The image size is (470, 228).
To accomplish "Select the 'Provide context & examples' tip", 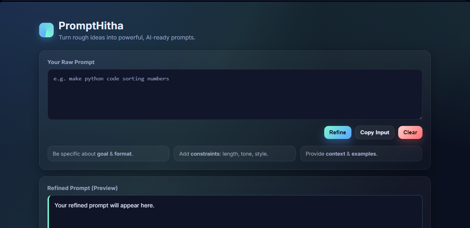I will (361, 154).
